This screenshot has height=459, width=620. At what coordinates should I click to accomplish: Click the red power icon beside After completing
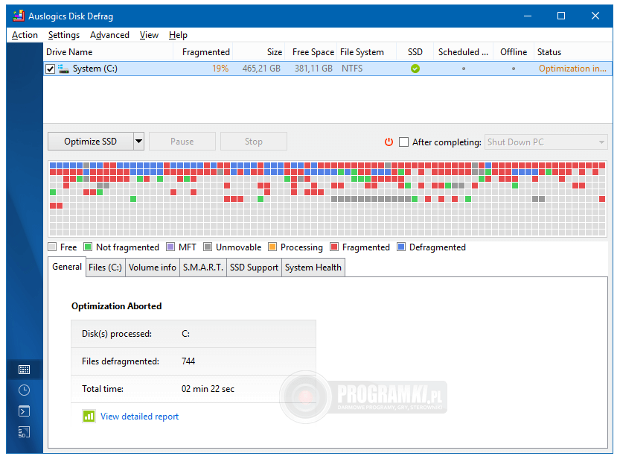[x=389, y=142]
